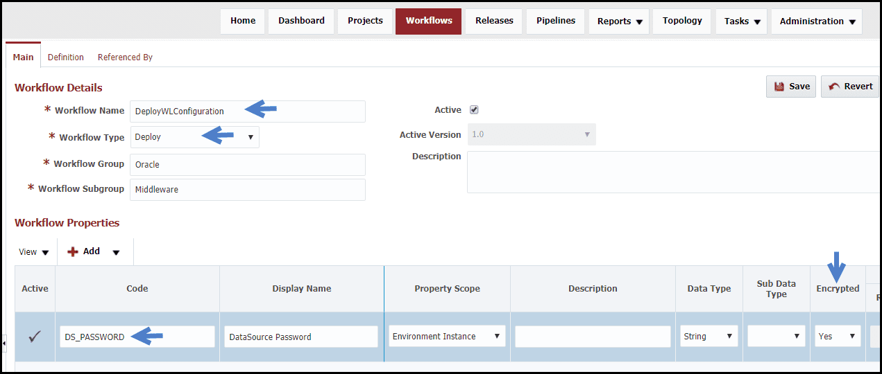Click the Description text area
The width and height of the screenshot is (882, 374).
click(673, 172)
